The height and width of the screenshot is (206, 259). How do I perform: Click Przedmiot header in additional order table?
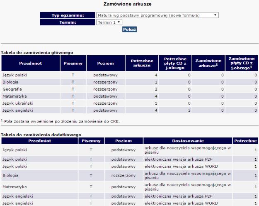pyautogui.click(x=40, y=141)
